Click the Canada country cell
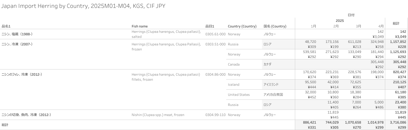Viewport: 408px width, 130px height. pyautogui.click(x=234, y=64)
